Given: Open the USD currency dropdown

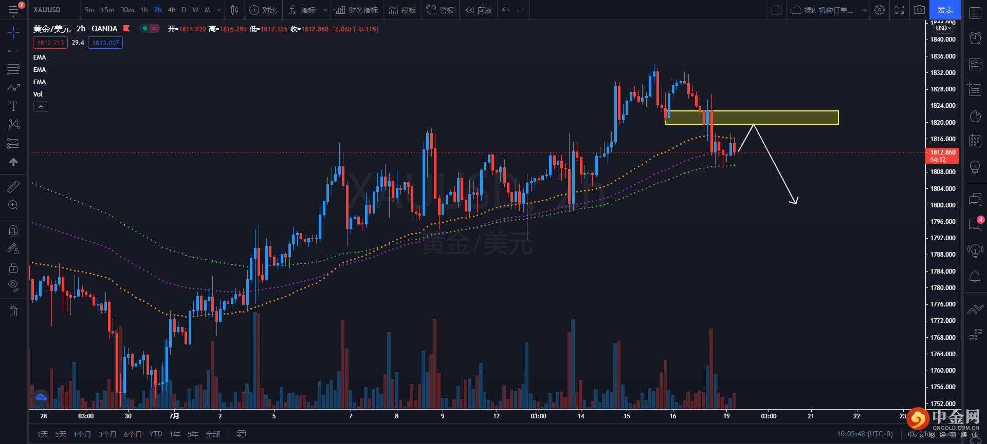Looking at the screenshot, I should point(943,28).
